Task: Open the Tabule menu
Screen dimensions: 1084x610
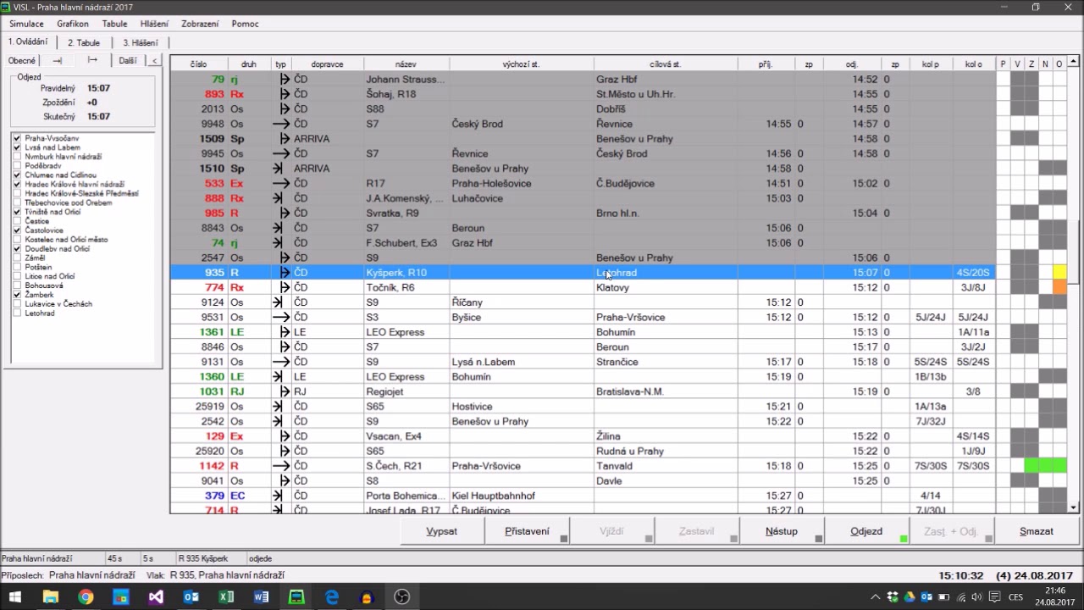Action: [114, 24]
